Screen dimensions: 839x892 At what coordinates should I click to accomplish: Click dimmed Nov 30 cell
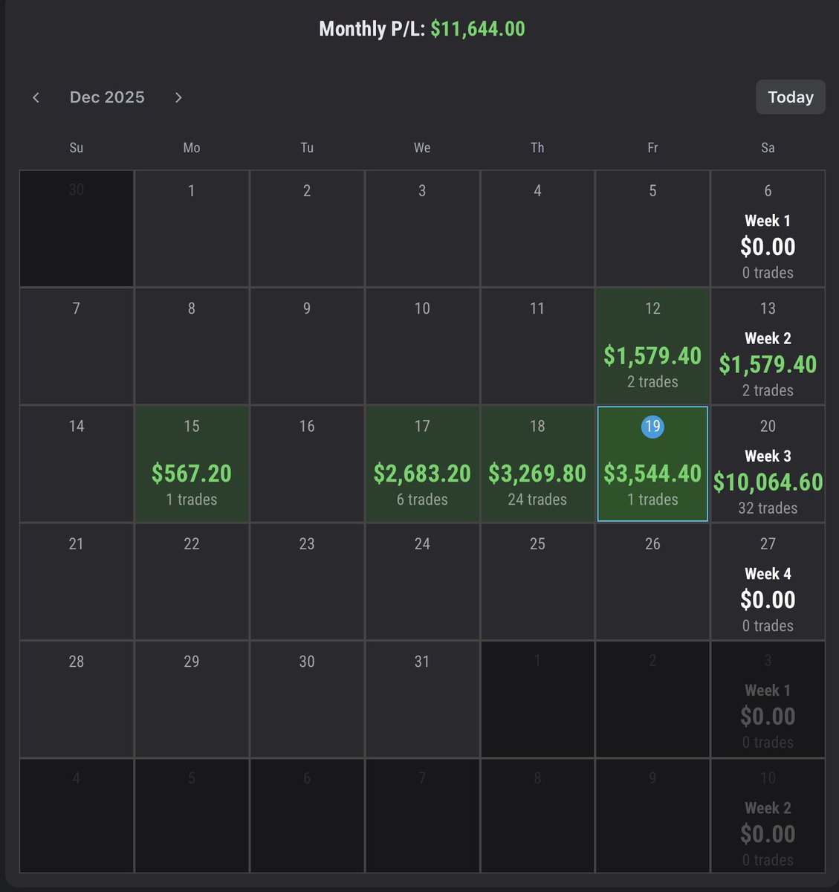click(x=77, y=229)
